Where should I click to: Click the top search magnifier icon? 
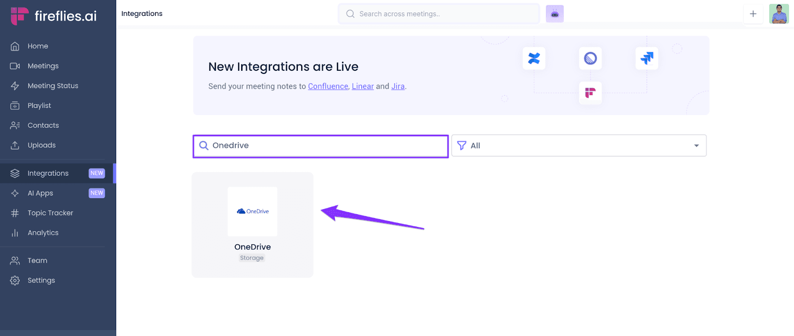350,14
